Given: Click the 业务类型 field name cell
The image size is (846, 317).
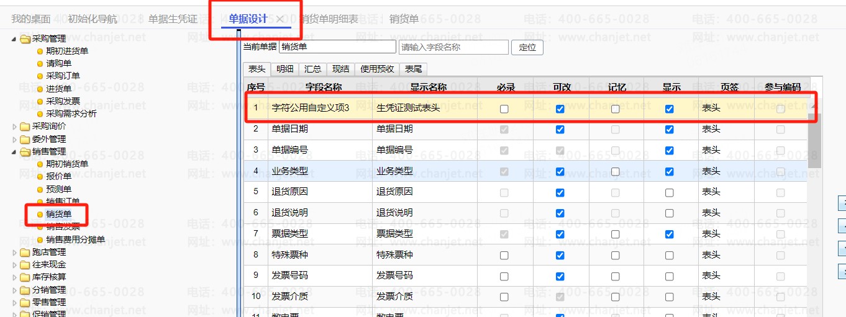Looking at the screenshot, I should (321, 171).
